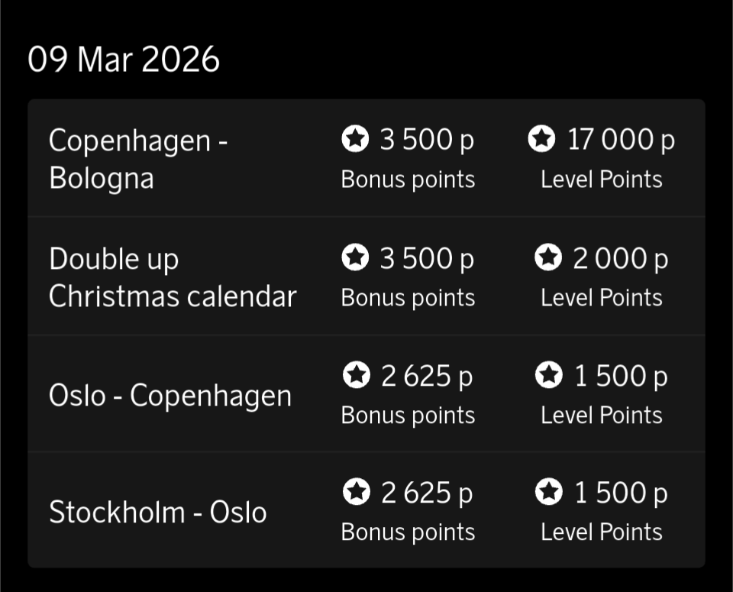The height and width of the screenshot is (592, 733).
Task: Click Bonus points label in Double up row
Action: [408, 298]
